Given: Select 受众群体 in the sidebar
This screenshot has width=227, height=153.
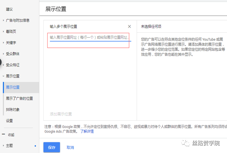Looking at the screenshot, I should pos(13,54).
